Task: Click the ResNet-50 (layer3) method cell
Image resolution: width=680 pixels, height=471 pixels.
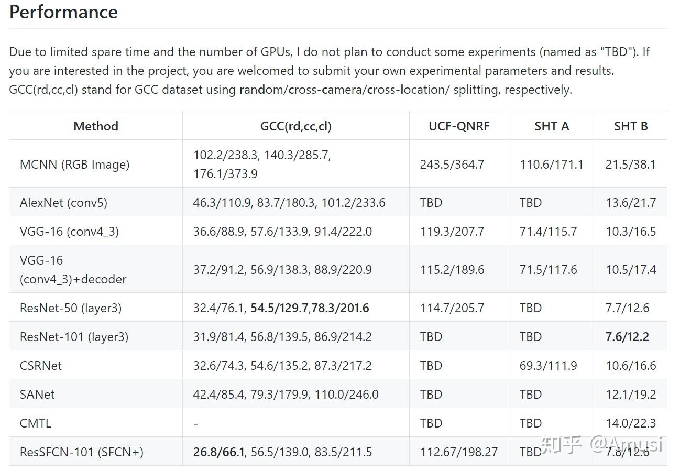Action: pyautogui.click(x=71, y=308)
